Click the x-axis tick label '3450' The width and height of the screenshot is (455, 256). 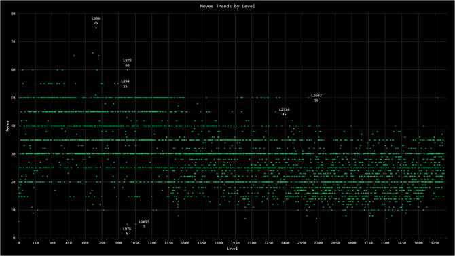point(401,243)
